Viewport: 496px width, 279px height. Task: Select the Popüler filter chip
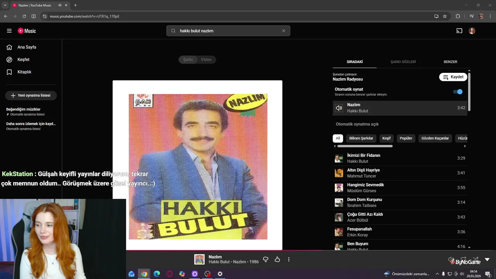[406, 138]
